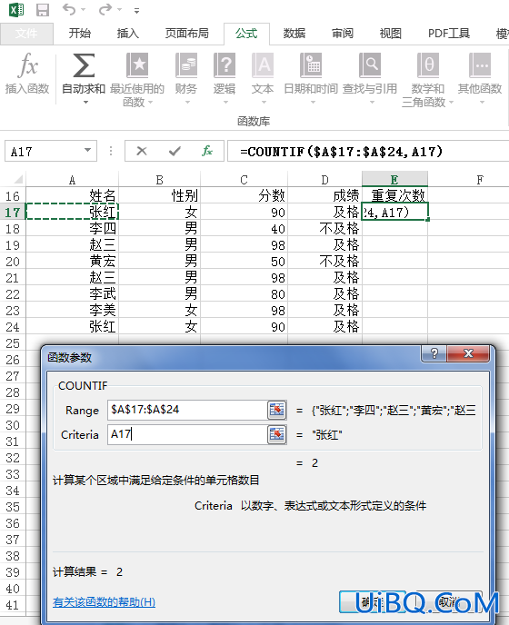Open the Redo history dropdown arrow

pos(119,10)
